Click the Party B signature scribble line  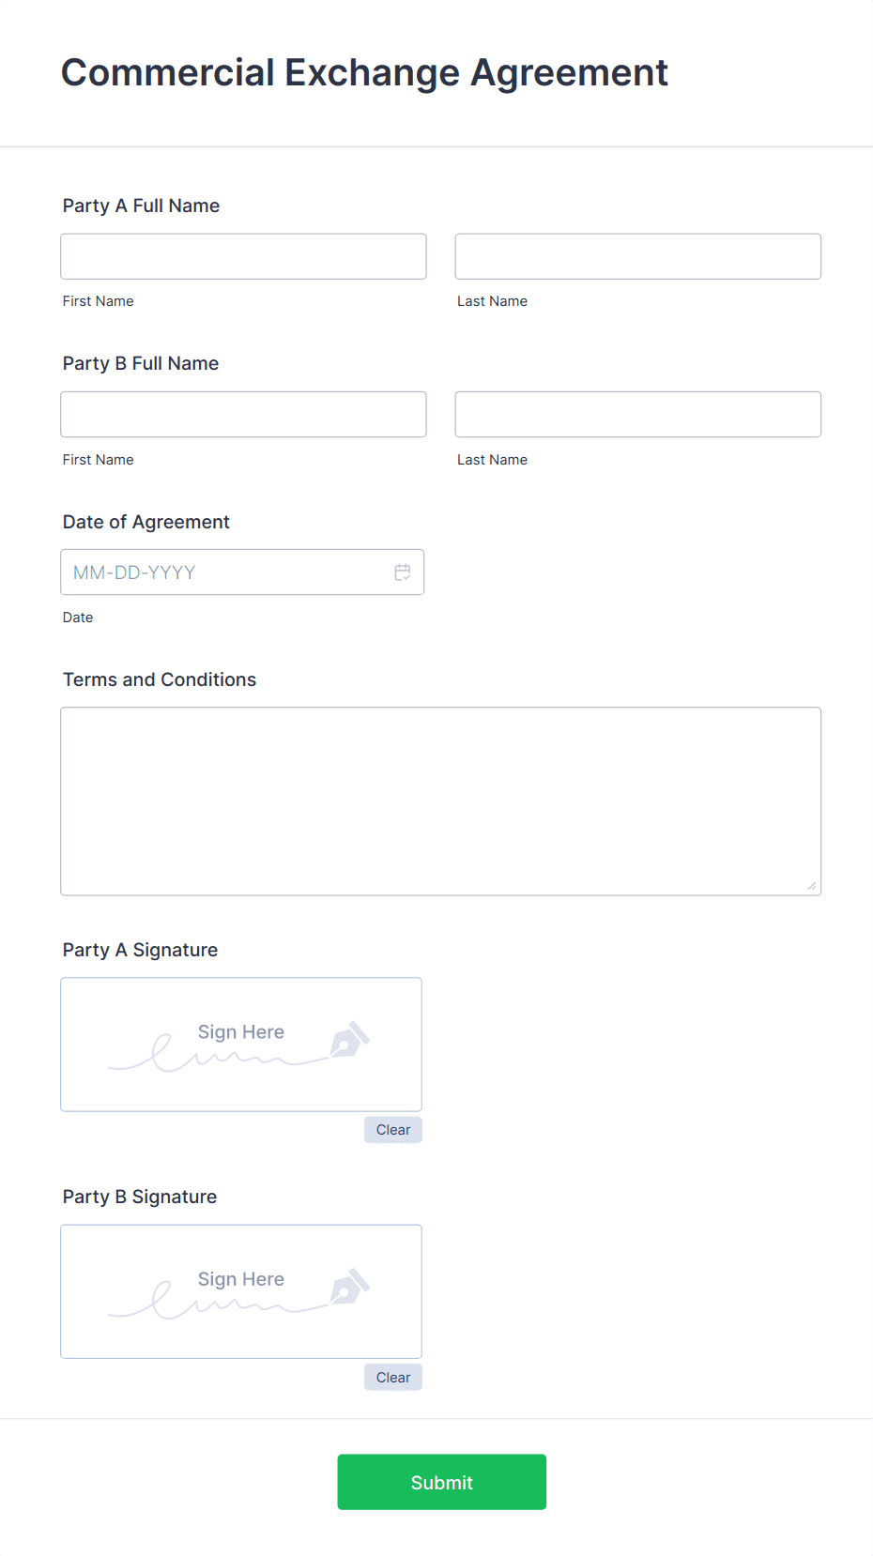(x=216, y=1306)
